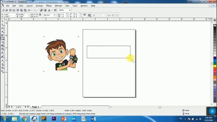Image resolution: width=217 pixels, height=122 pixels.
Task: Open the Application launcher icon
Action: [49, 10]
